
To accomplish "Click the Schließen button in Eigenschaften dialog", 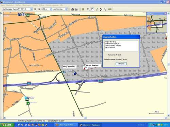I will coord(121,64).
